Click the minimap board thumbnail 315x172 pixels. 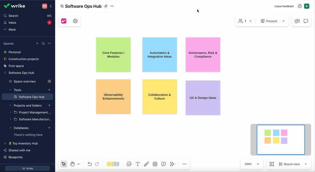[x=281, y=140]
